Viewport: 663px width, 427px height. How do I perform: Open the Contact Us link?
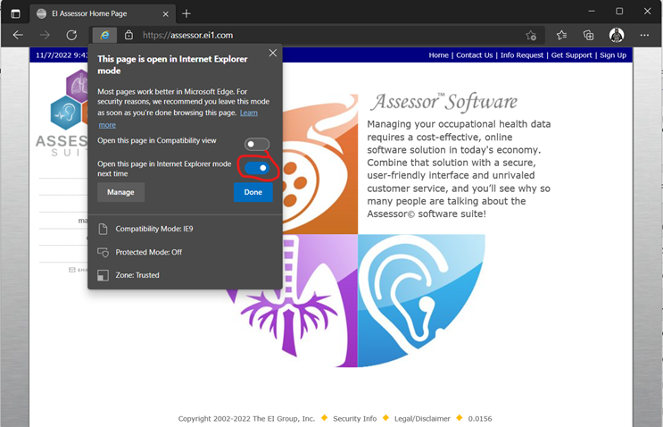click(x=474, y=55)
